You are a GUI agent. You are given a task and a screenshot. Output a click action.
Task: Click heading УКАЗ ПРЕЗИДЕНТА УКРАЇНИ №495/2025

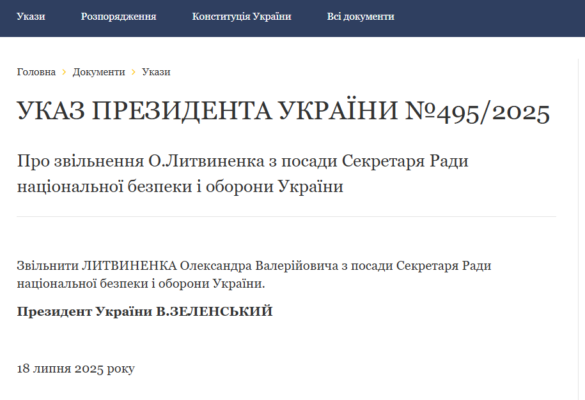283,112
